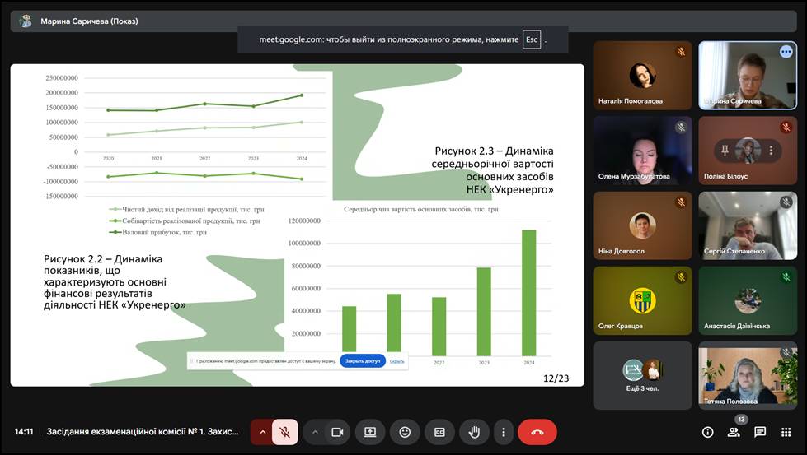Raise hand using the hand icon
The height and width of the screenshot is (455, 807).
(x=474, y=432)
